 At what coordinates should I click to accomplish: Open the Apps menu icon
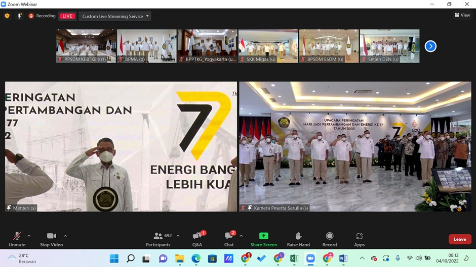point(360,236)
